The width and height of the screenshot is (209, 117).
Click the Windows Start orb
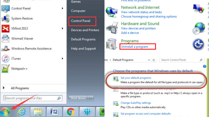point(5,112)
